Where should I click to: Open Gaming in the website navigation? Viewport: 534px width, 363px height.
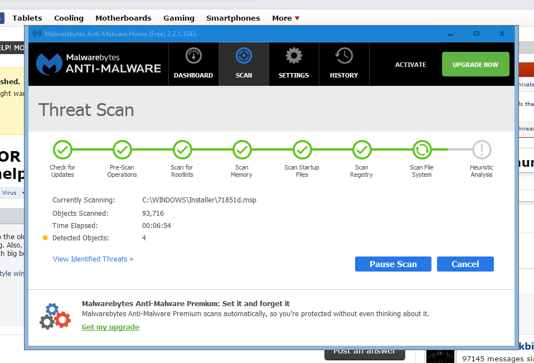click(179, 18)
